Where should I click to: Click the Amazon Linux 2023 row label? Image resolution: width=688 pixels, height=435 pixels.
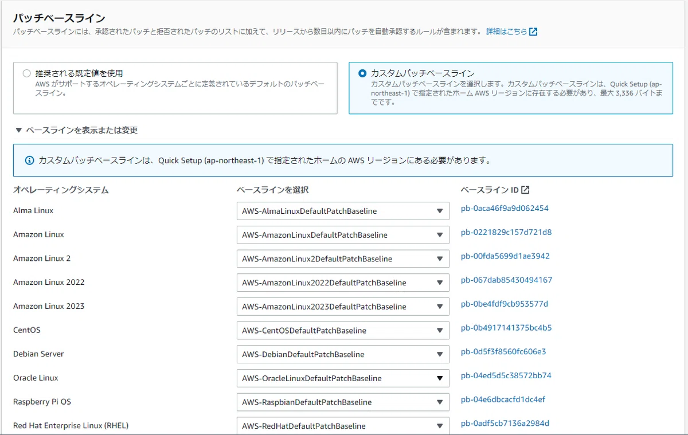49,306
